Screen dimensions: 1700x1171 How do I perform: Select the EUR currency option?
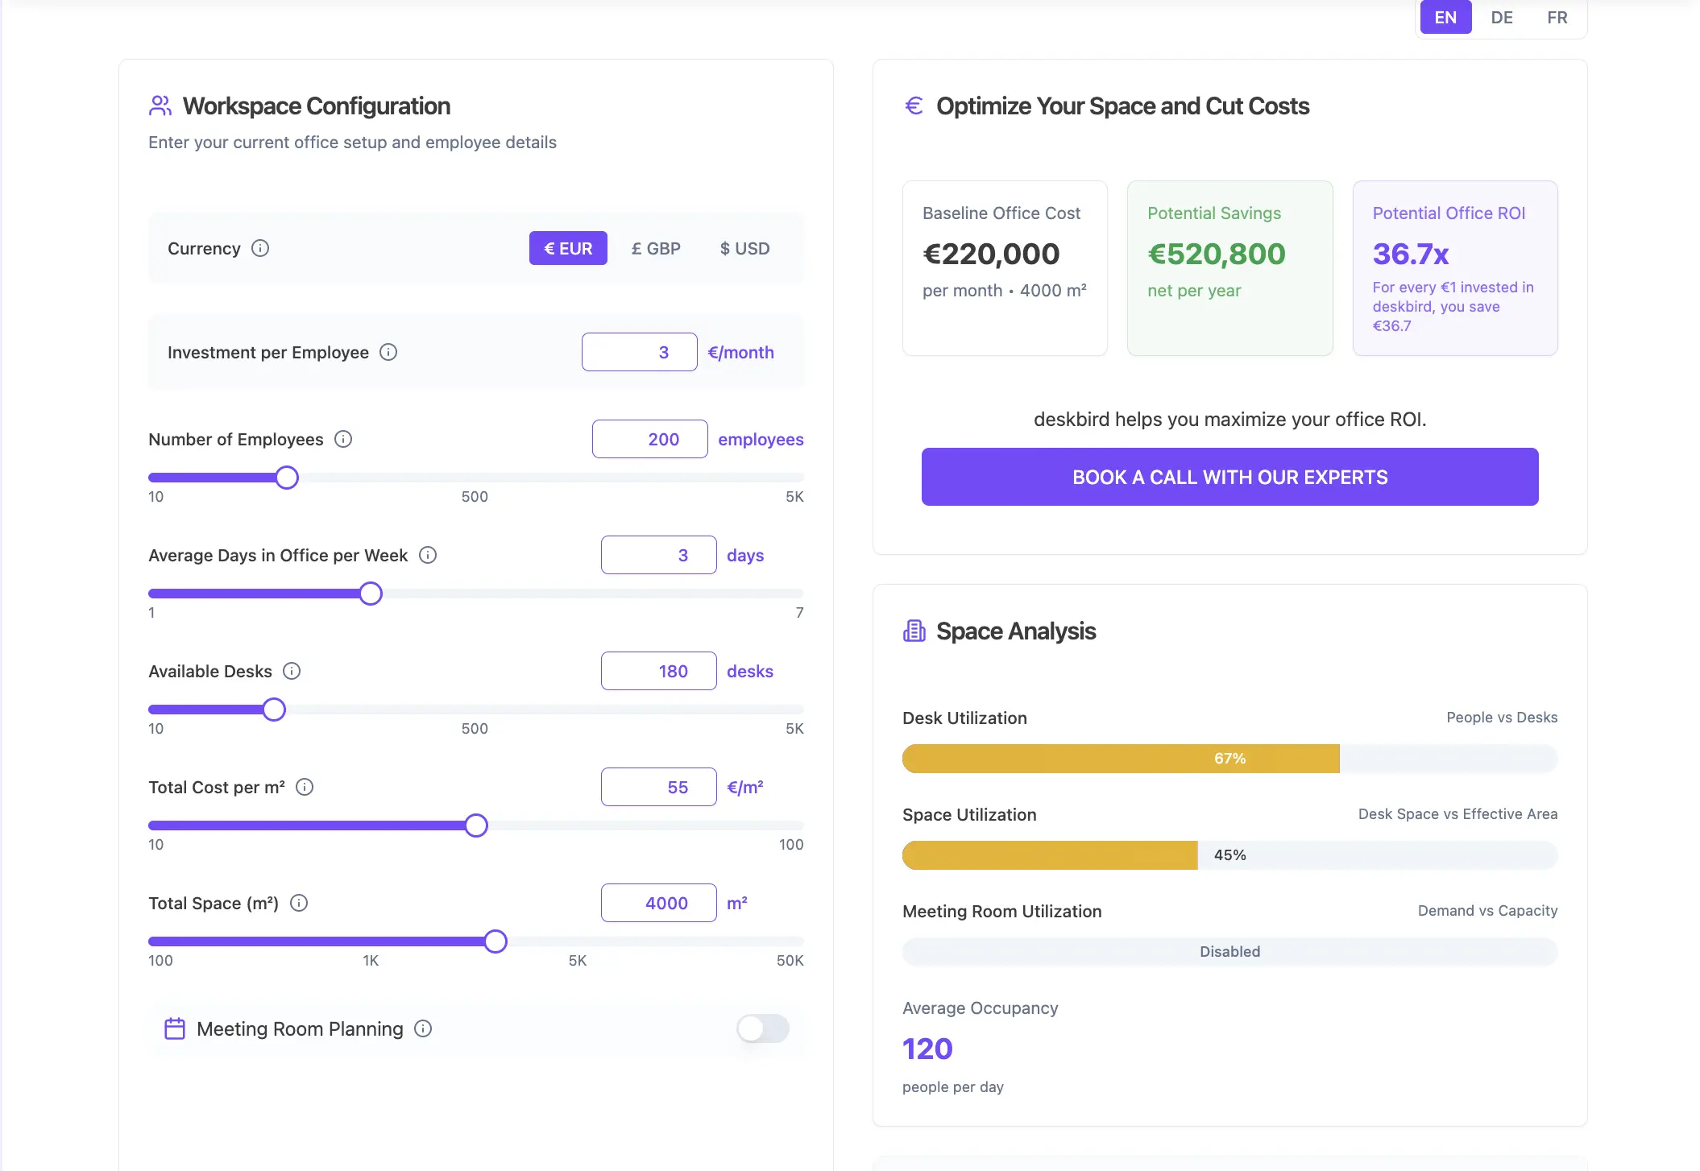[568, 248]
